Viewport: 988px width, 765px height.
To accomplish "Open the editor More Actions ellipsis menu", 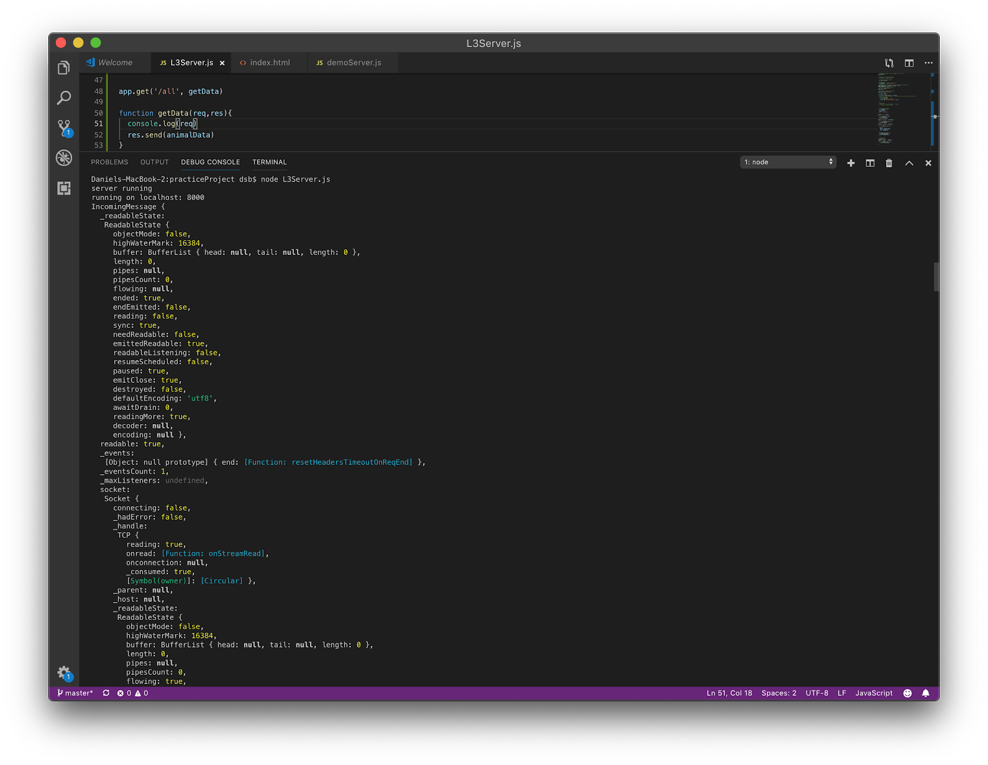I will coord(928,63).
